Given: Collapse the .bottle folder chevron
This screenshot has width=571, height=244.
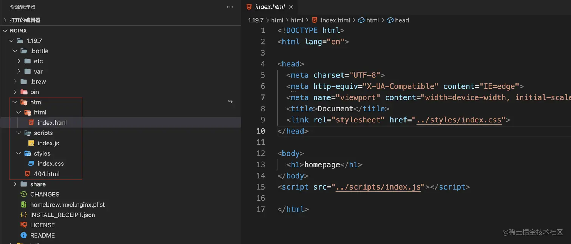Looking at the screenshot, I should (15, 51).
